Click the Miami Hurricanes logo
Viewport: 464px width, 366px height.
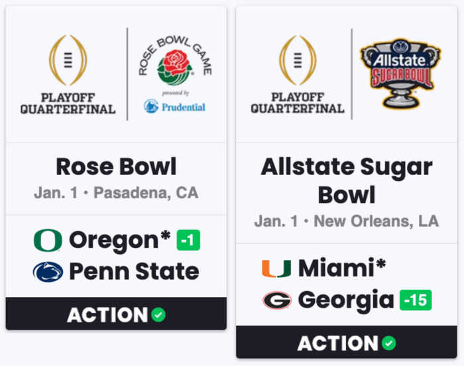[276, 269]
